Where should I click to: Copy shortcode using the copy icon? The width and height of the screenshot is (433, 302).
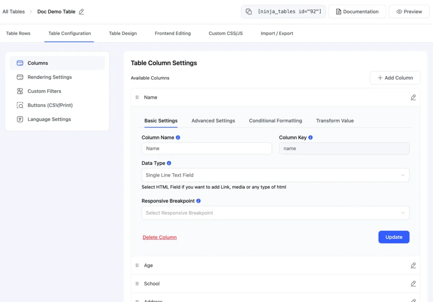[x=249, y=11]
